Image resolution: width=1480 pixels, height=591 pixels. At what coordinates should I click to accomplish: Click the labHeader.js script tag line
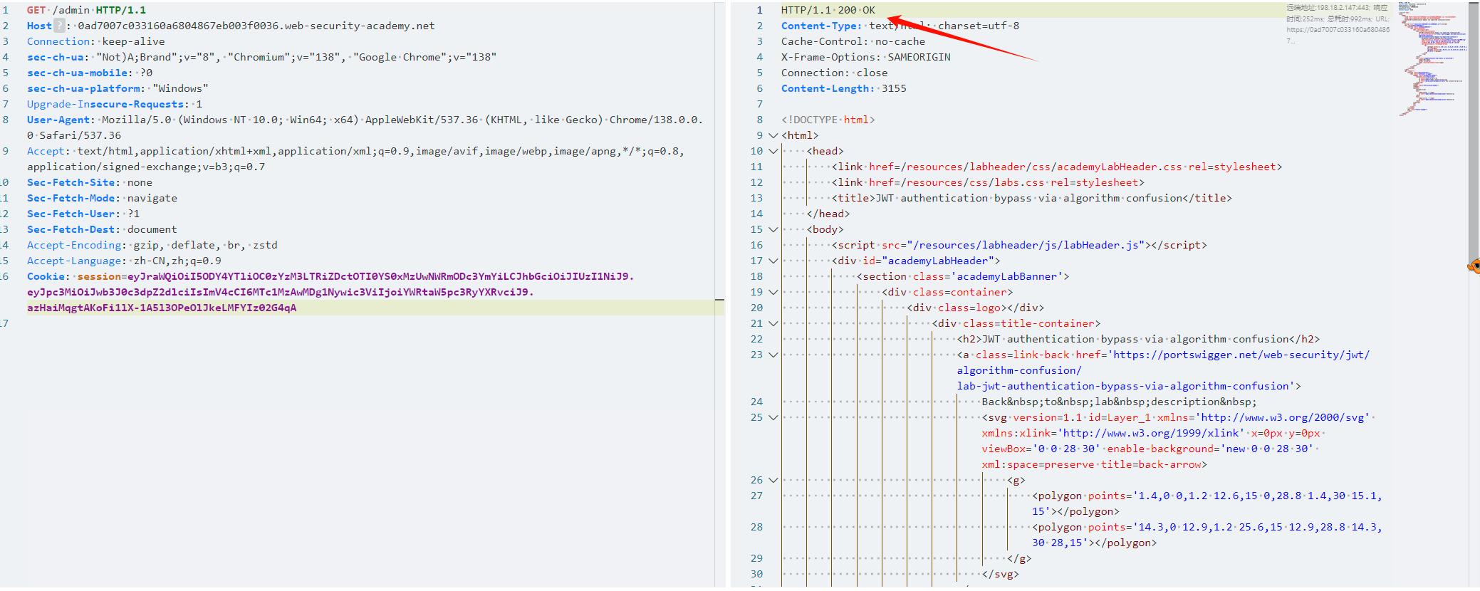pyautogui.click(x=1019, y=245)
